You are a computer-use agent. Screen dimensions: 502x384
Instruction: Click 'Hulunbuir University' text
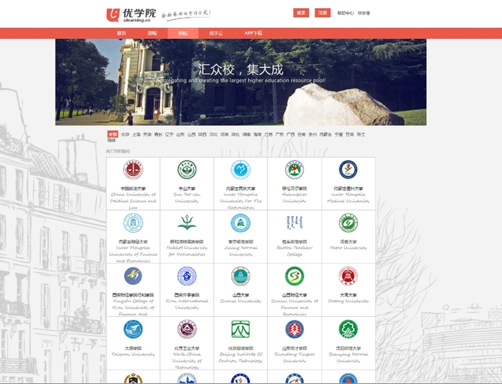coord(295,198)
